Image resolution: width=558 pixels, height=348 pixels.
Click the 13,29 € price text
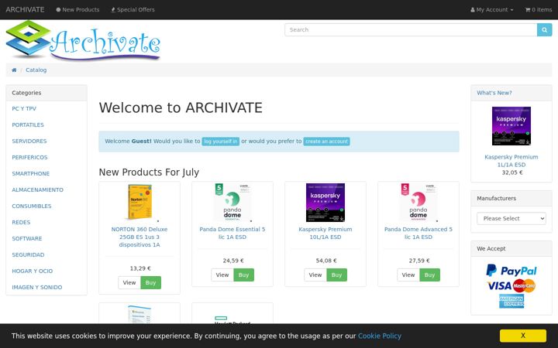pyautogui.click(x=140, y=268)
